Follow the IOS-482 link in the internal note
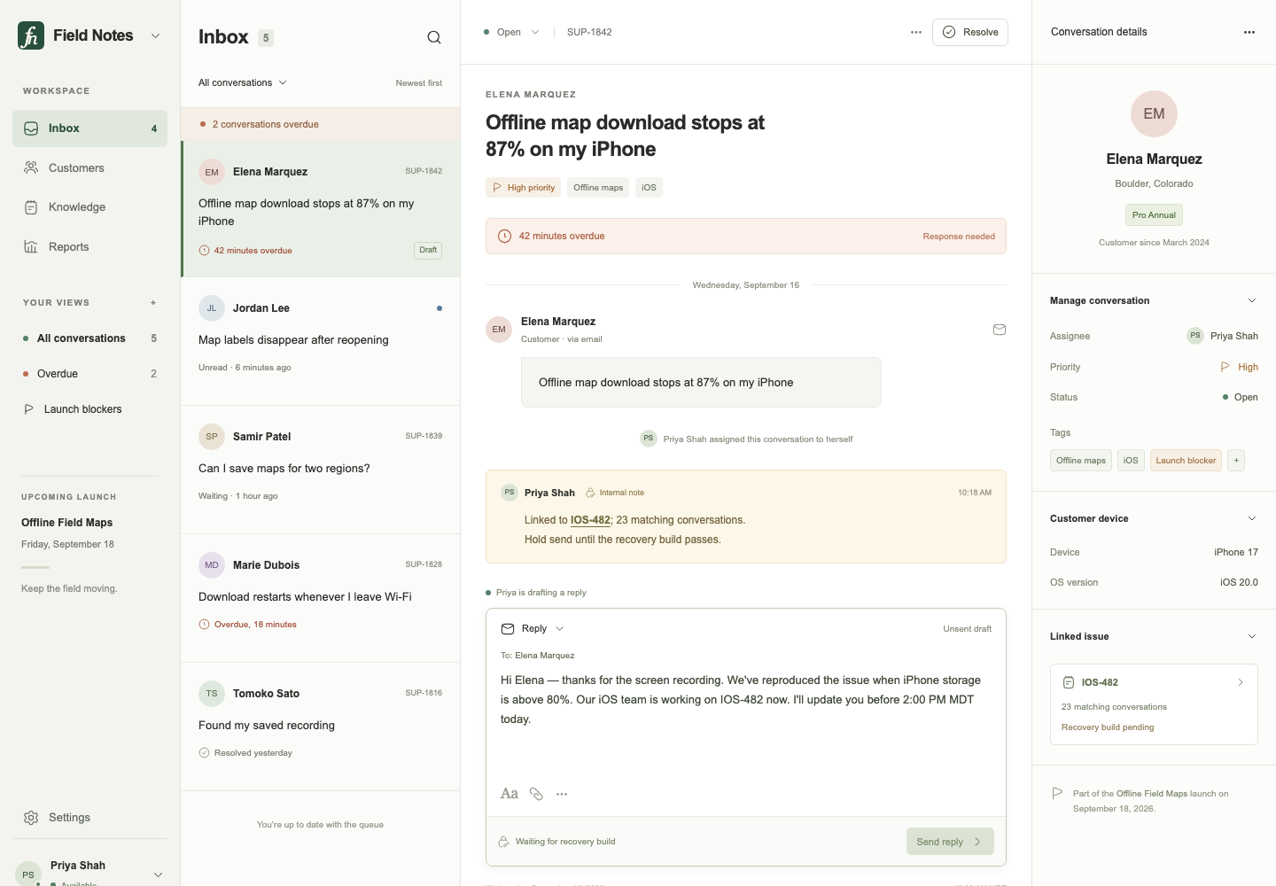This screenshot has width=1276, height=886. pos(590,520)
